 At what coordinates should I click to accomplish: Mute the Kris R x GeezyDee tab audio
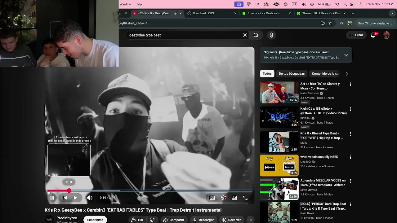pyautogui.click(x=175, y=13)
